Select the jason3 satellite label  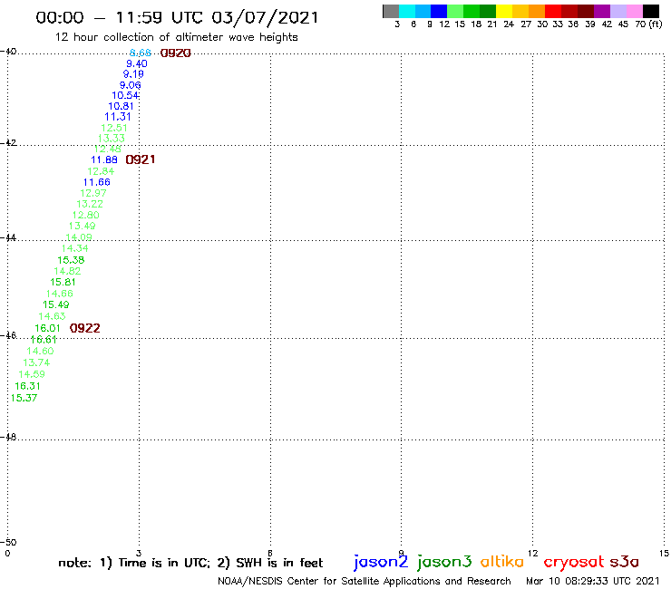[x=444, y=562]
